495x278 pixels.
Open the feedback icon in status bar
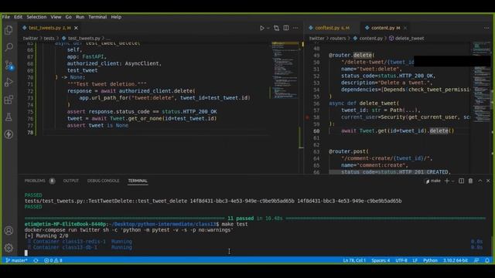(476, 261)
